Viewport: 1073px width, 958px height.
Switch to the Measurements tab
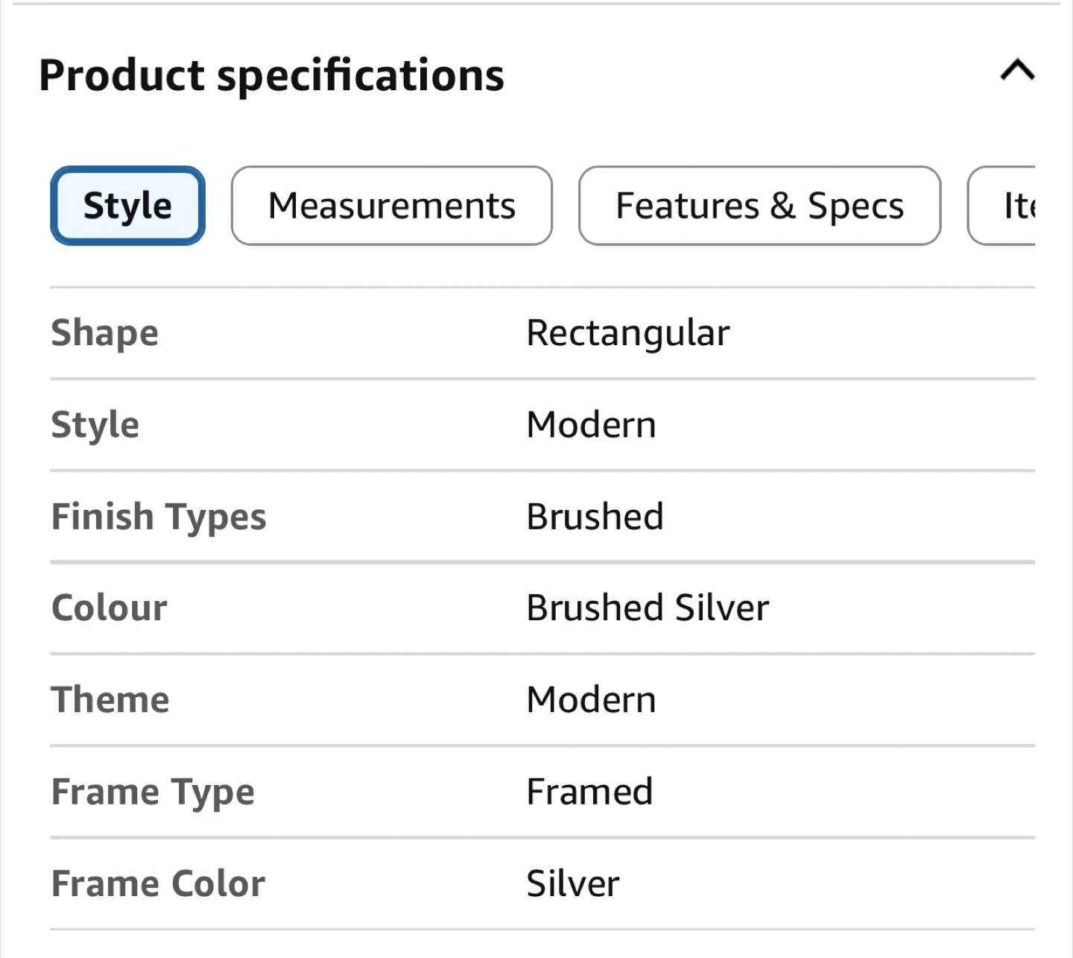(392, 206)
